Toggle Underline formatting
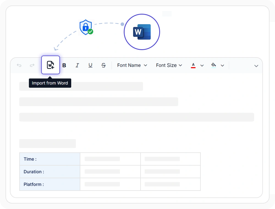Screen dimensions: 275x209 click(x=90, y=65)
